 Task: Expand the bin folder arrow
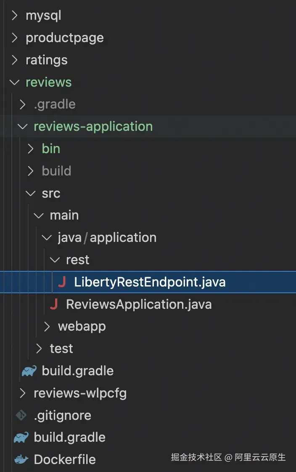pyautogui.click(x=31, y=148)
